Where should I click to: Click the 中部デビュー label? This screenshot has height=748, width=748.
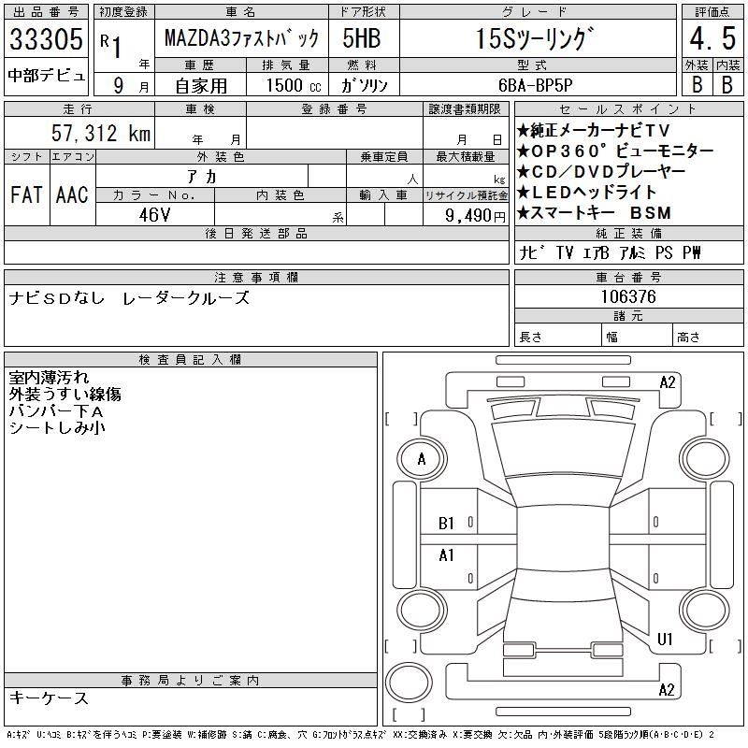coord(46,76)
